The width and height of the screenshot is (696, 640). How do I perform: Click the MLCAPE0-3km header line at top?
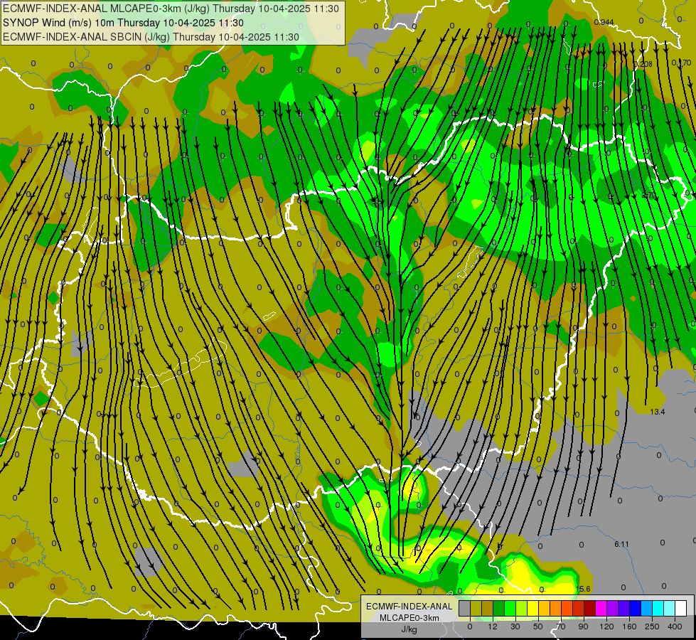(x=171, y=9)
